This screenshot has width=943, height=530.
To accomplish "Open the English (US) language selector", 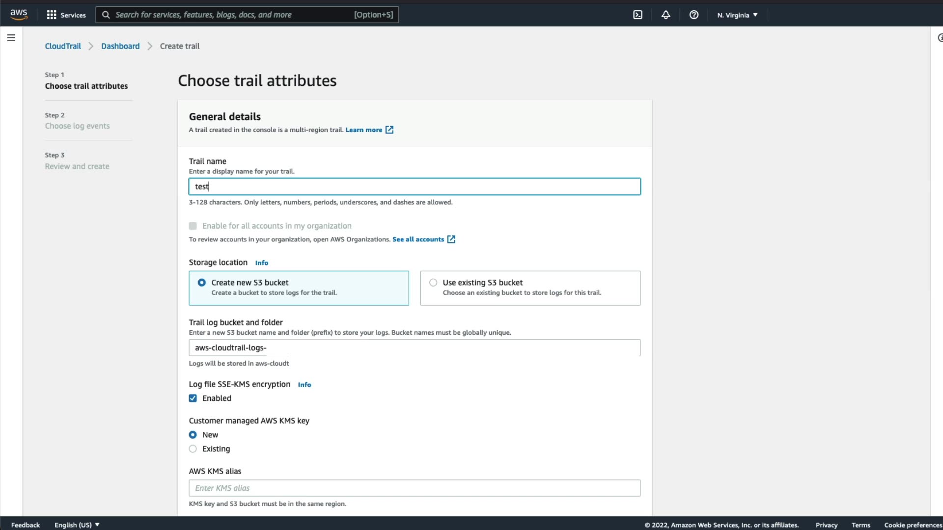I will [x=77, y=525].
